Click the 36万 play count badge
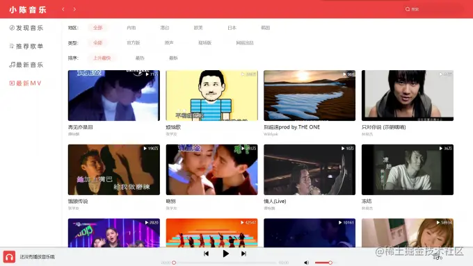Image resolution: width=473 pixels, height=266 pixels. pyautogui.click(x=445, y=148)
